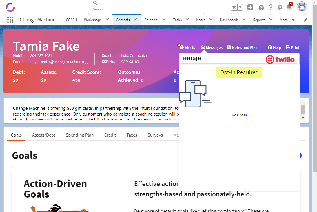Viewport: 317px width, 212px height.
Task: Expand the Contacts dropdown chevron
Action: click(x=135, y=19)
